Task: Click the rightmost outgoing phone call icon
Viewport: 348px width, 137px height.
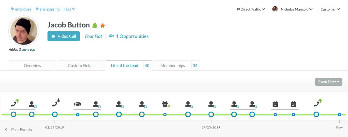Action: 318,103
